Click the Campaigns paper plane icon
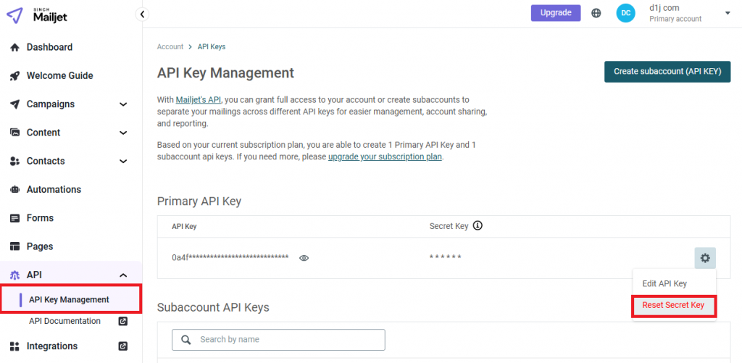 (14, 104)
